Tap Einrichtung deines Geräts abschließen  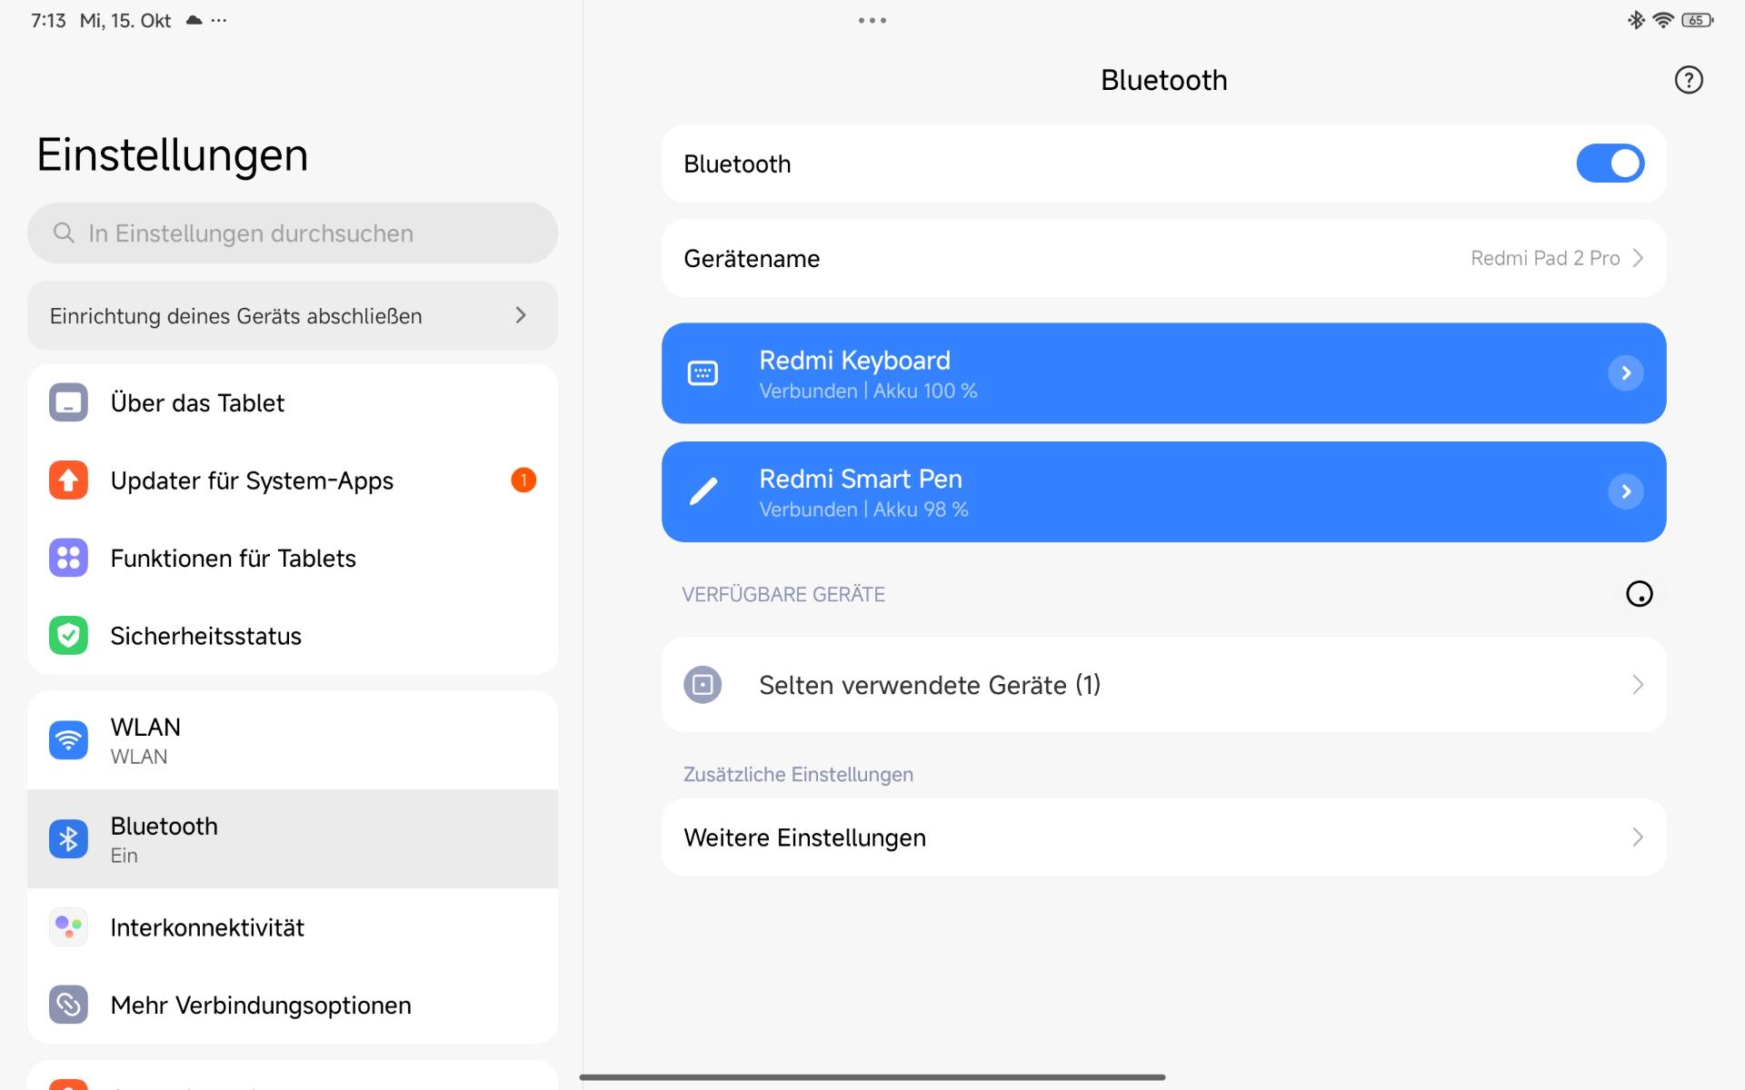291,316
